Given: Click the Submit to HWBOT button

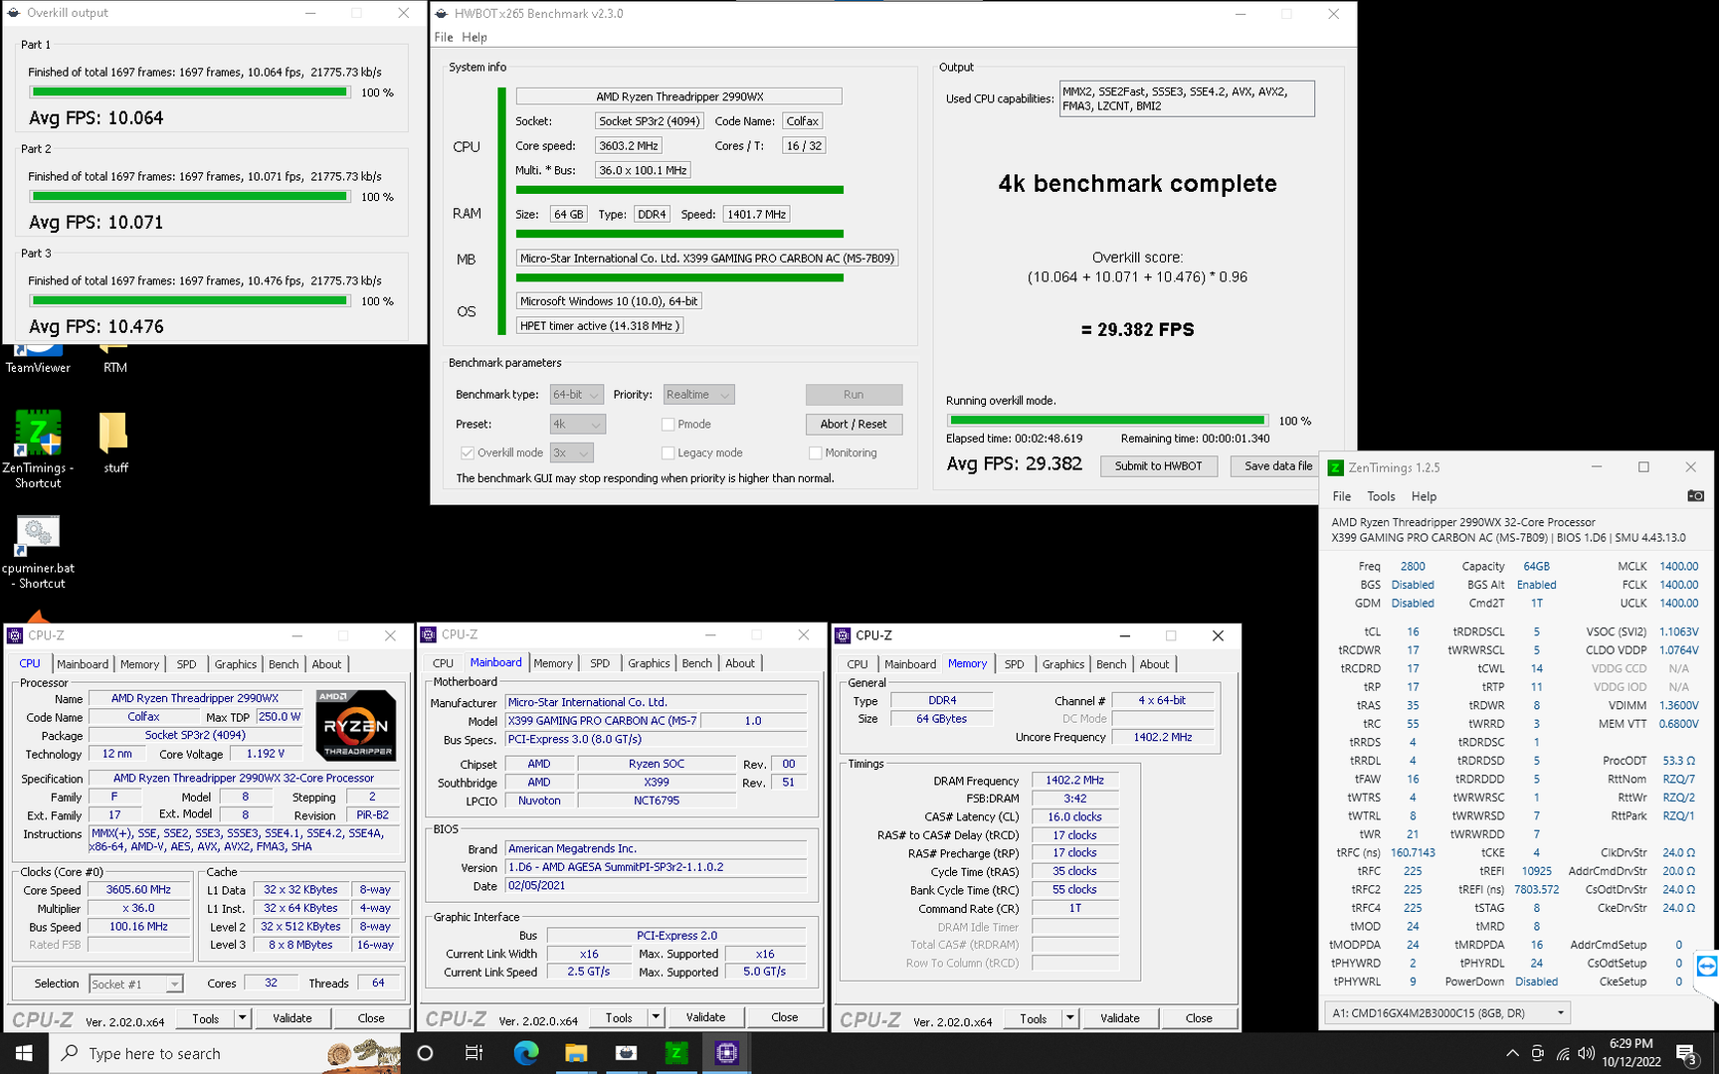Looking at the screenshot, I should pyautogui.click(x=1158, y=465).
